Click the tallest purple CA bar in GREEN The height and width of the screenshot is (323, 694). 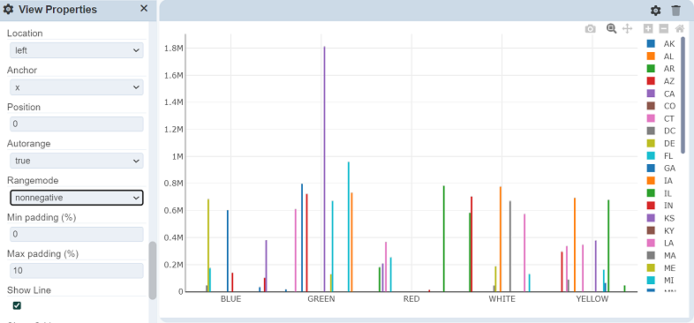[324, 169]
